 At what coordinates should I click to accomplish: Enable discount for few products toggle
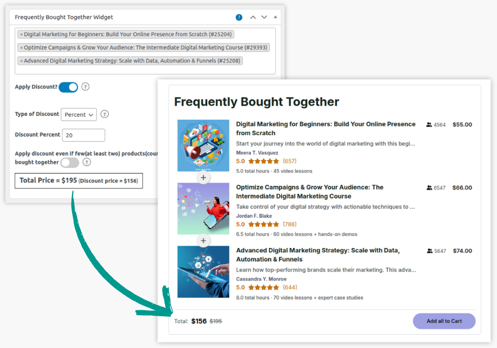70,163
